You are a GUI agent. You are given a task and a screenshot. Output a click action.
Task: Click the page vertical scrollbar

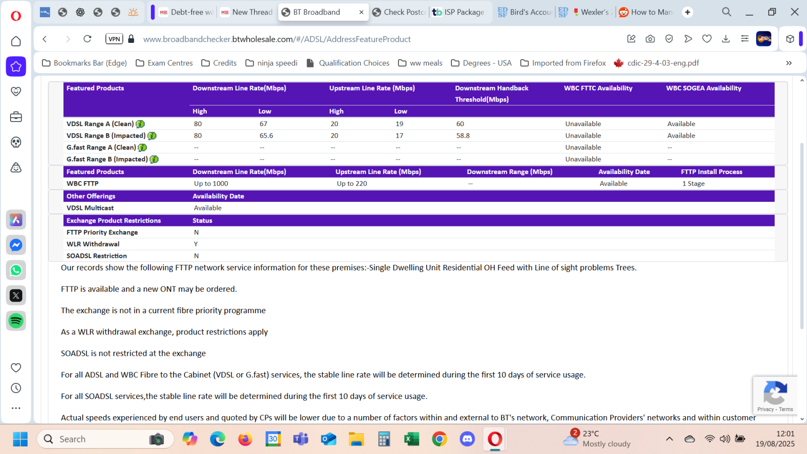(x=801, y=236)
